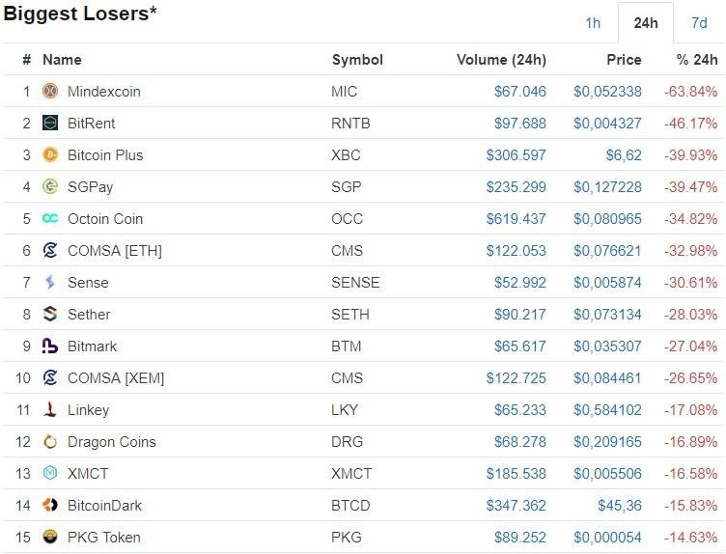Open the 7d losers tab
This screenshot has width=726, height=554.
[698, 23]
